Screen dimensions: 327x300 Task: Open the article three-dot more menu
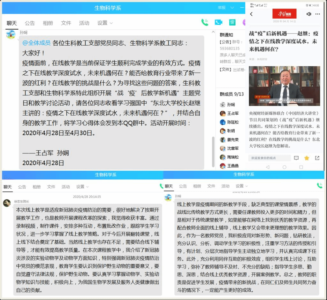(317, 14)
